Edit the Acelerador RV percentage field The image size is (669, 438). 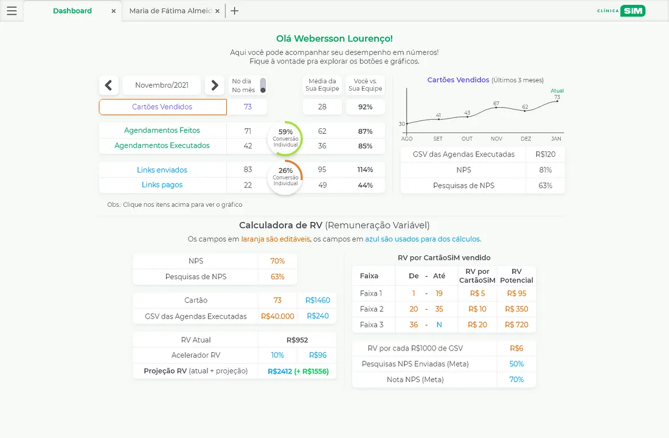pos(278,355)
